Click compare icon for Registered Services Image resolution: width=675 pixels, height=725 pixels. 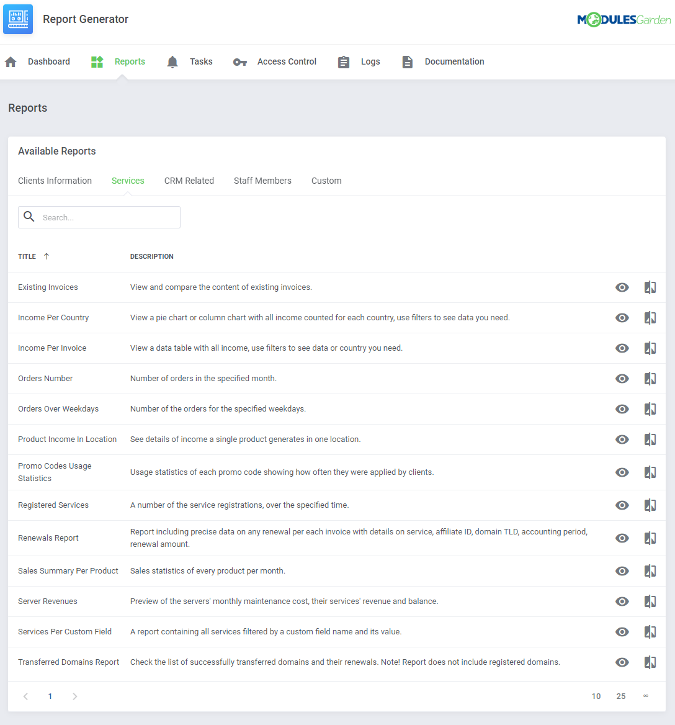pos(650,505)
